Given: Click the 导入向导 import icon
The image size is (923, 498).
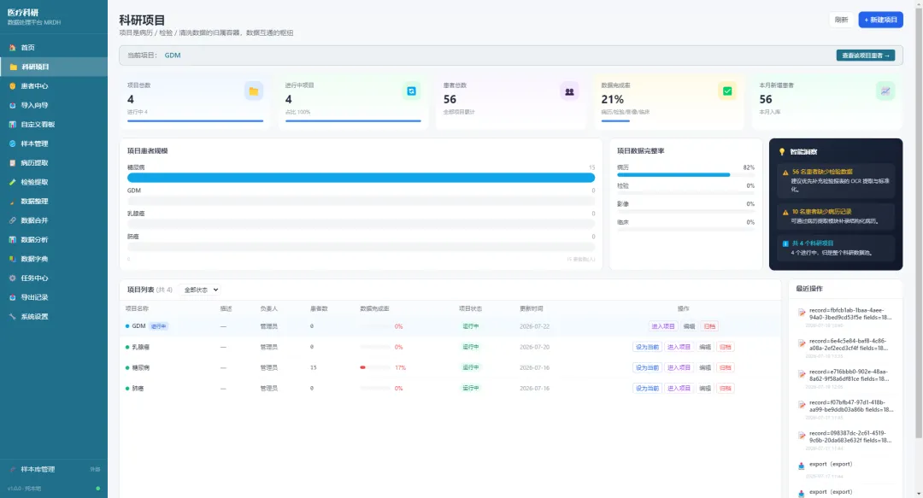Looking at the screenshot, I should coord(12,105).
